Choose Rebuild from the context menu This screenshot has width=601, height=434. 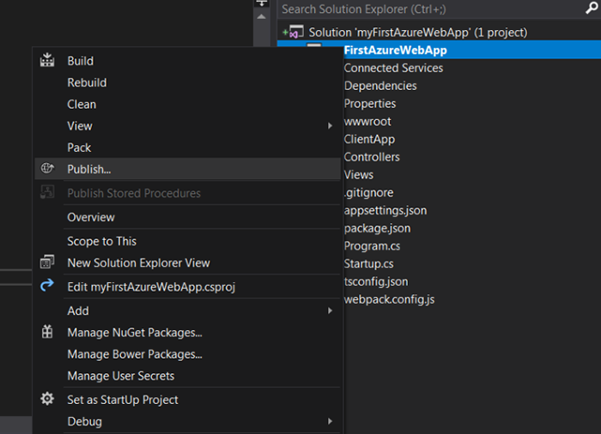(x=87, y=82)
